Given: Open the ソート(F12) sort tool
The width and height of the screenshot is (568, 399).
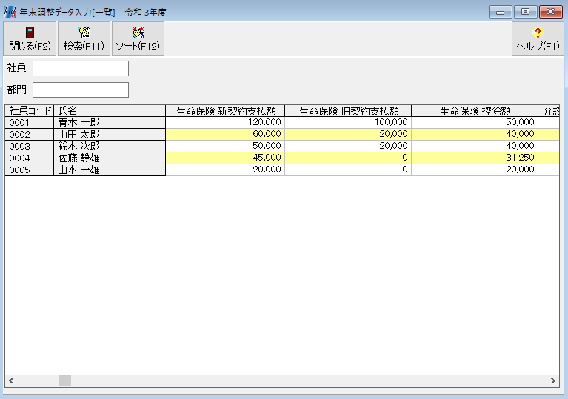Looking at the screenshot, I should 138,38.
